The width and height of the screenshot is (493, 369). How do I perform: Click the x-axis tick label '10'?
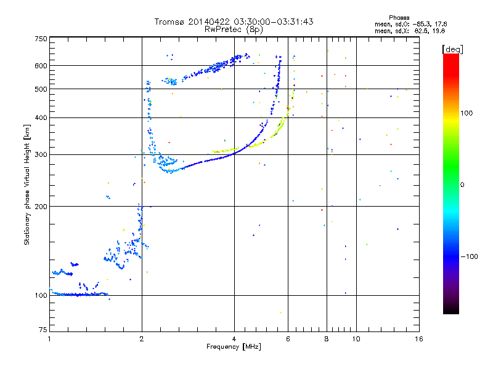(x=356, y=339)
